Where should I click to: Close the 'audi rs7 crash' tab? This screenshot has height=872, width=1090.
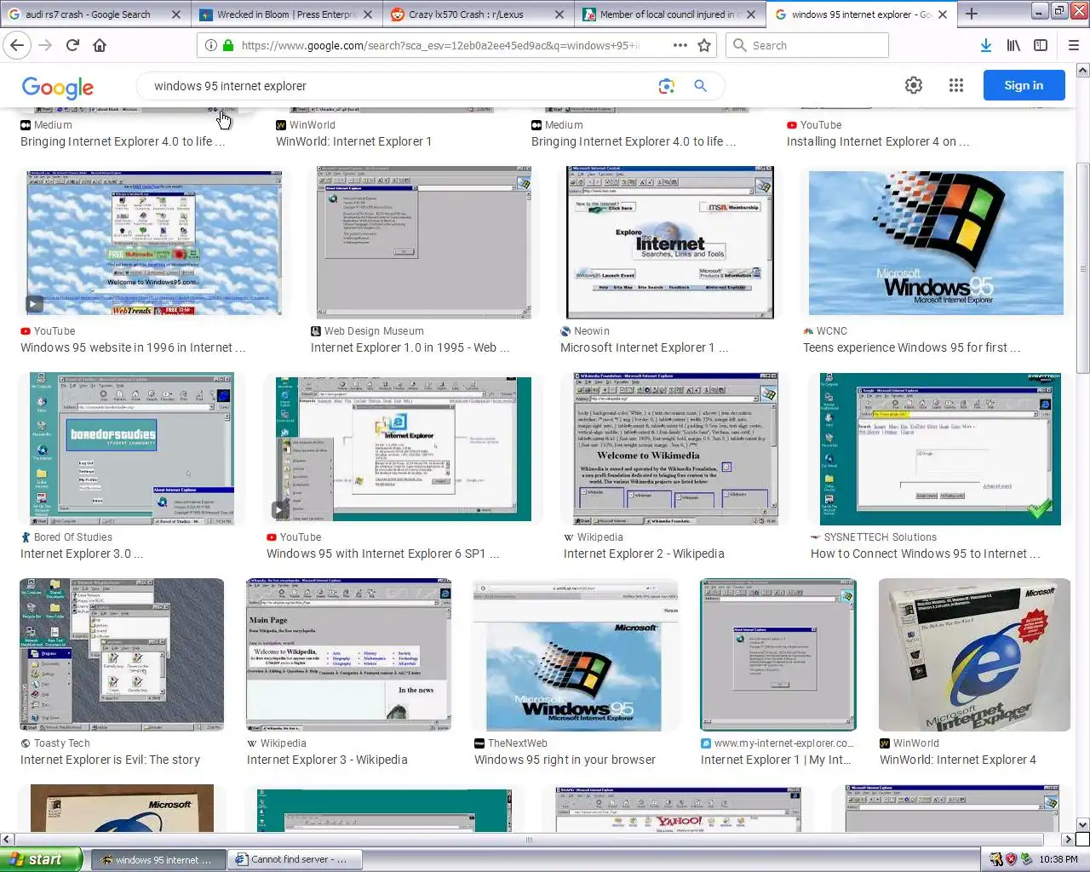tap(176, 14)
